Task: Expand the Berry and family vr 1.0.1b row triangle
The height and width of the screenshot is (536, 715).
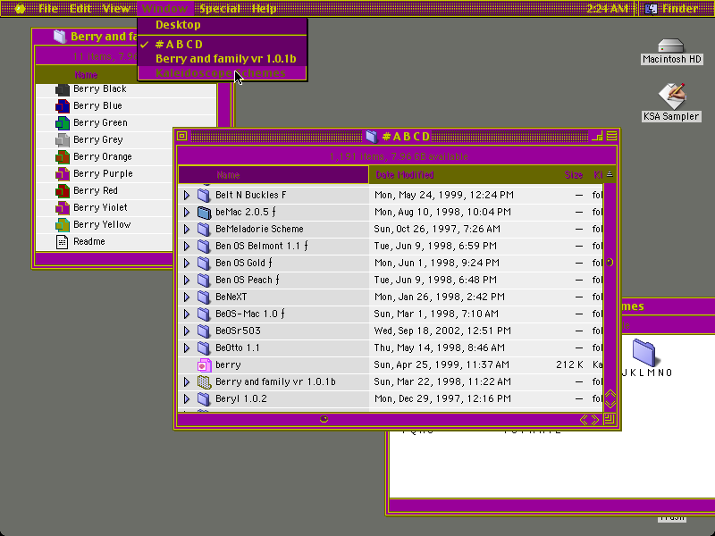Action: click(x=187, y=382)
